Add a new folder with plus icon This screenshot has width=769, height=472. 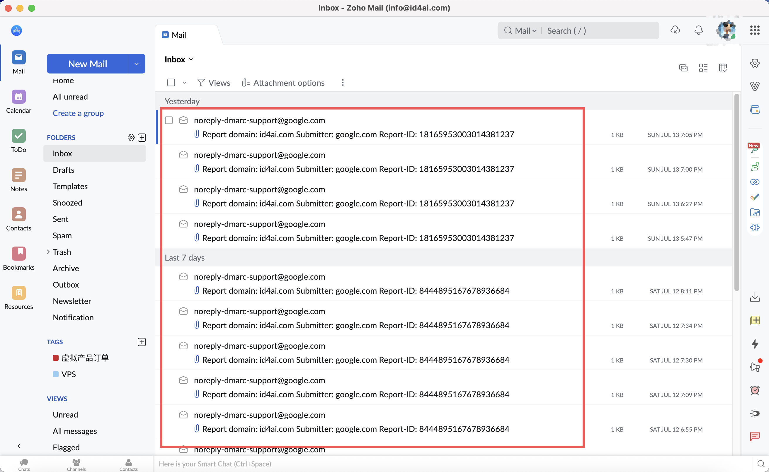[x=142, y=138]
